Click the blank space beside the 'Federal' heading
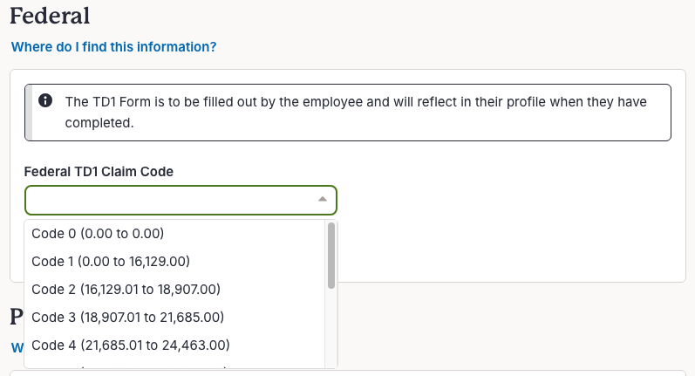 (x=390, y=16)
